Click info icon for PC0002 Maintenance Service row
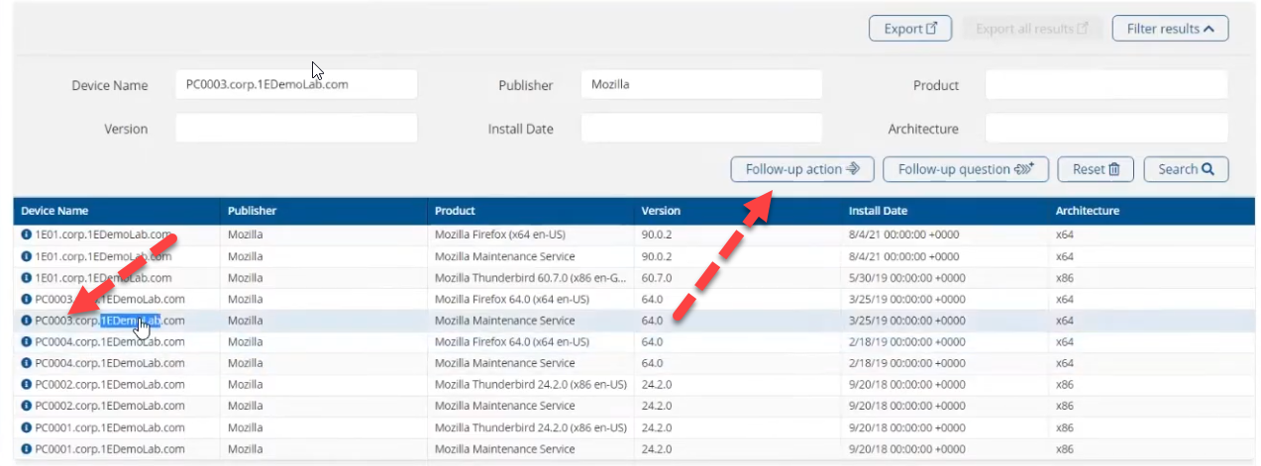 point(27,406)
